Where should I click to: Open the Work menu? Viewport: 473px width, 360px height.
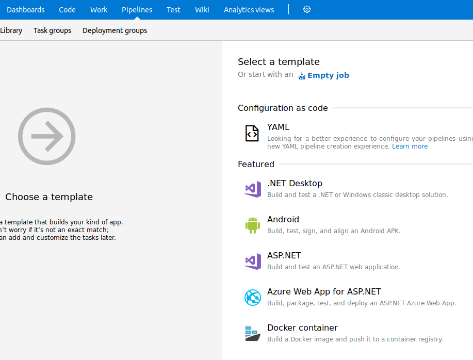(99, 10)
